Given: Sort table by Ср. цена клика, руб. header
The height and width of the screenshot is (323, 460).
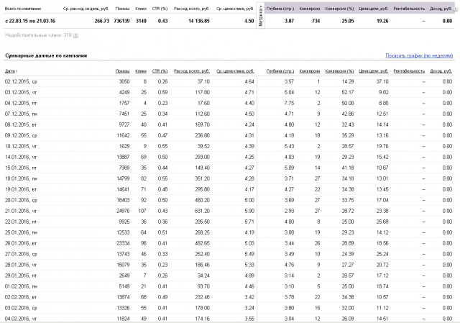Looking at the screenshot, I should click(x=235, y=71).
